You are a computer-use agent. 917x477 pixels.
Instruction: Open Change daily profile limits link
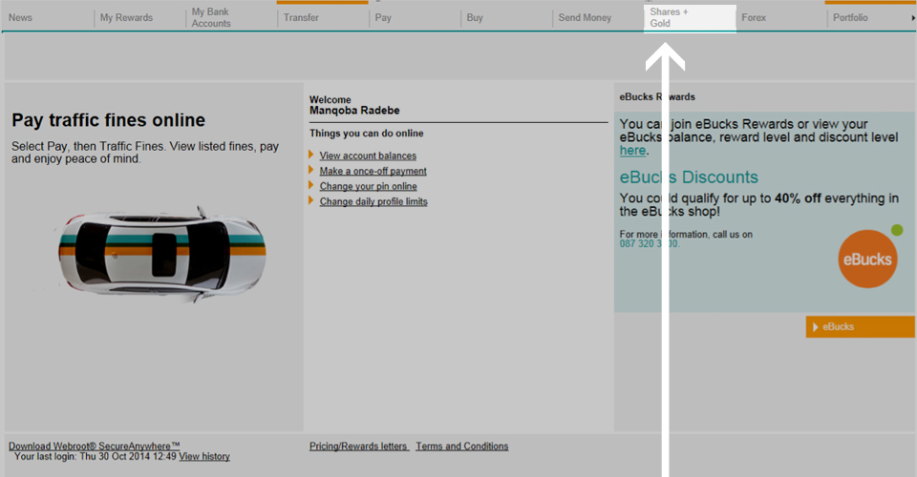(373, 202)
